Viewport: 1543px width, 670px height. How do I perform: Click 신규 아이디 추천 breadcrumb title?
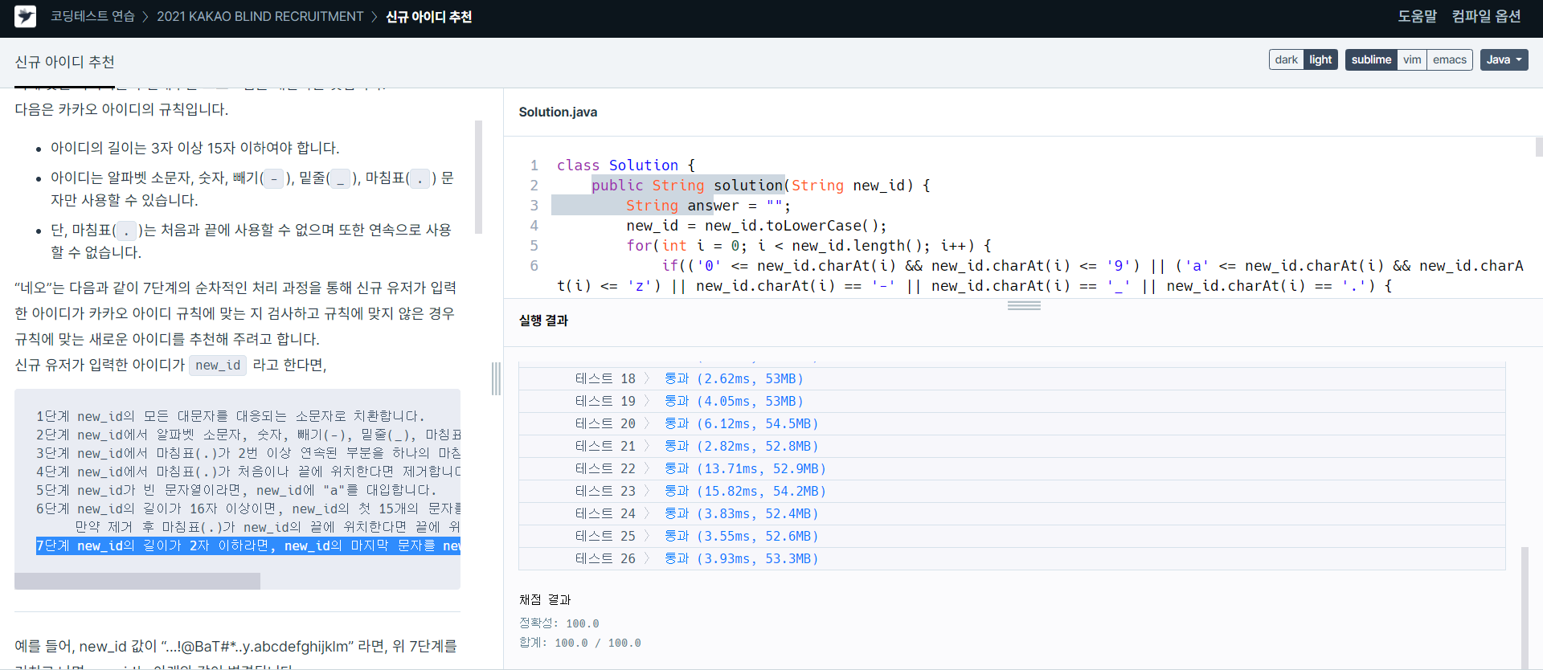428,16
